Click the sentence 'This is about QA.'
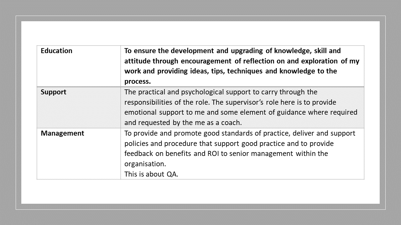Image resolution: width=401 pixels, height=225 pixels. click(151, 174)
